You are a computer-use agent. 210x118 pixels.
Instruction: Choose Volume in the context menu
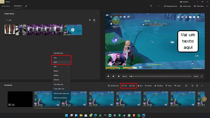tap(61, 80)
